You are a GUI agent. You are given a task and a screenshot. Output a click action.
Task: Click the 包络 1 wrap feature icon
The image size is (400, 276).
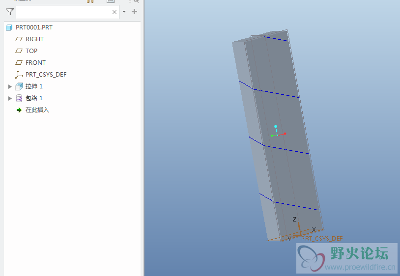point(19,98)
